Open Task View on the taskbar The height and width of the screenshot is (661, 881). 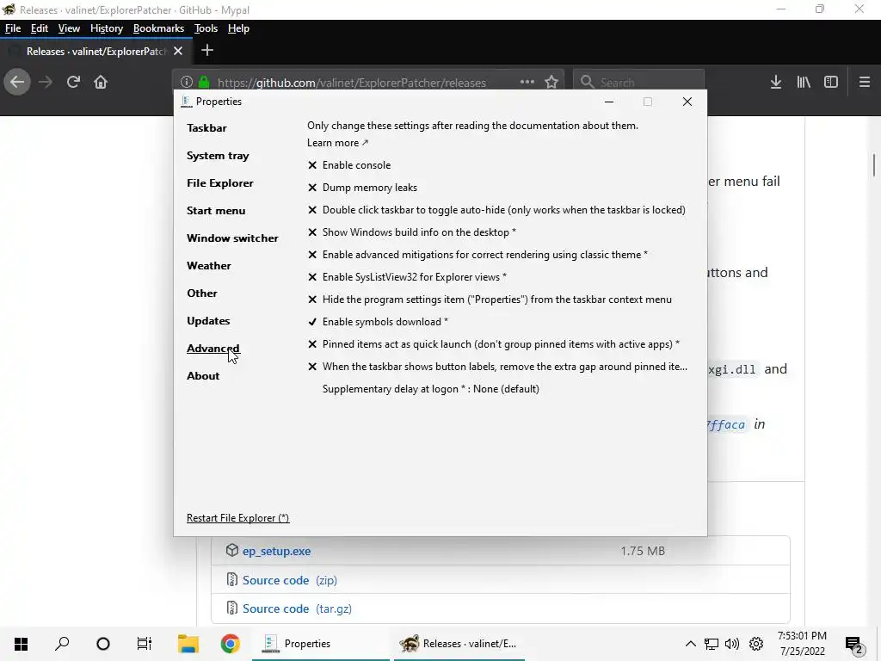tap(145, 644)
